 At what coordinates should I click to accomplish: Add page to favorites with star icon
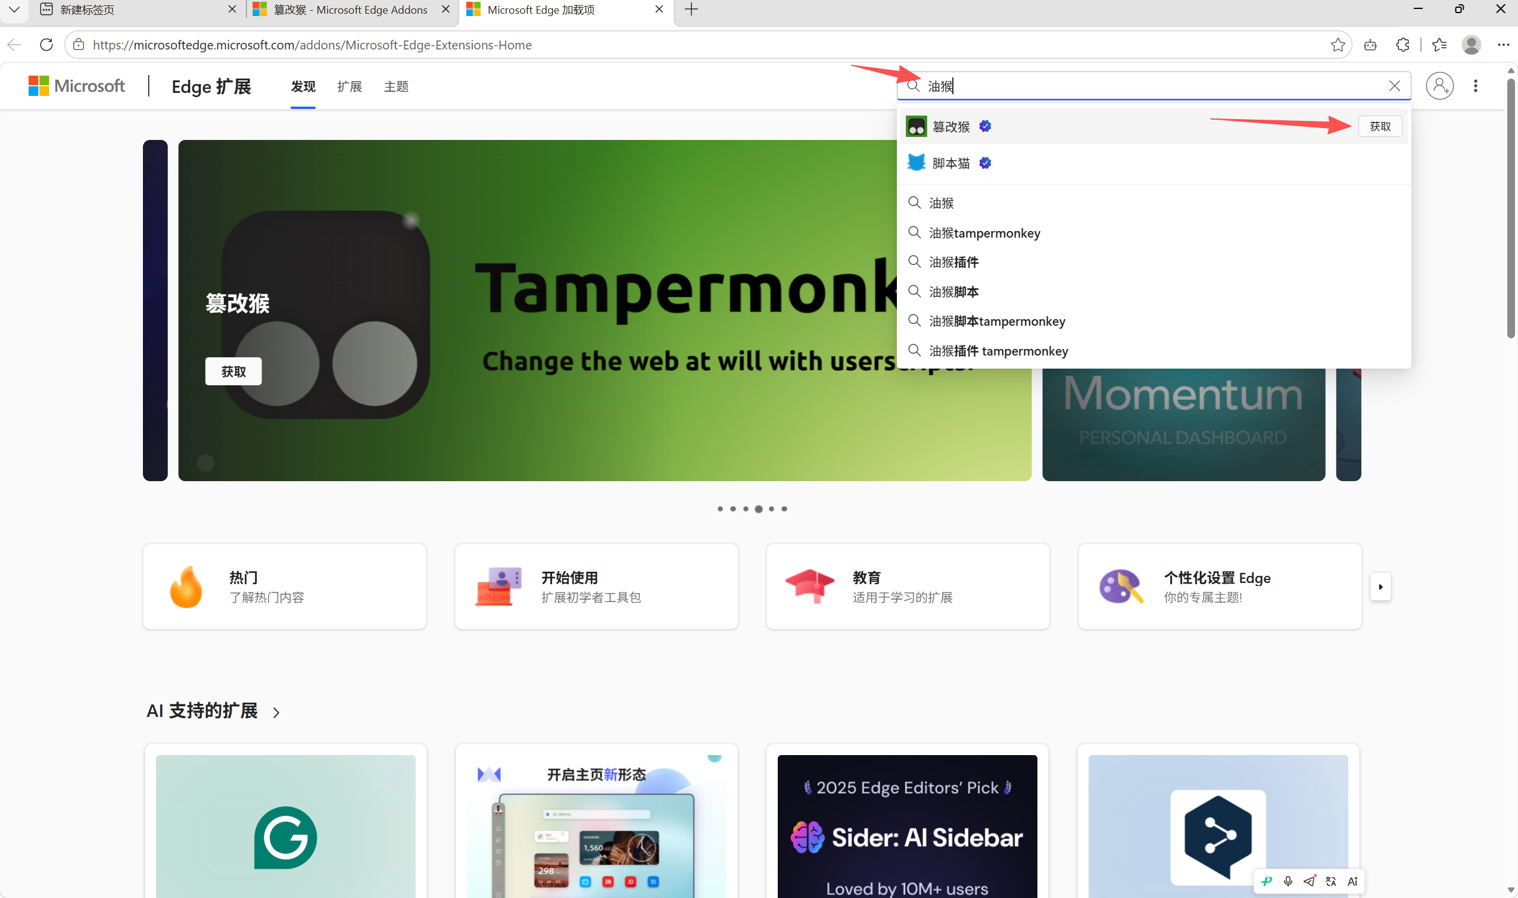1338,45
